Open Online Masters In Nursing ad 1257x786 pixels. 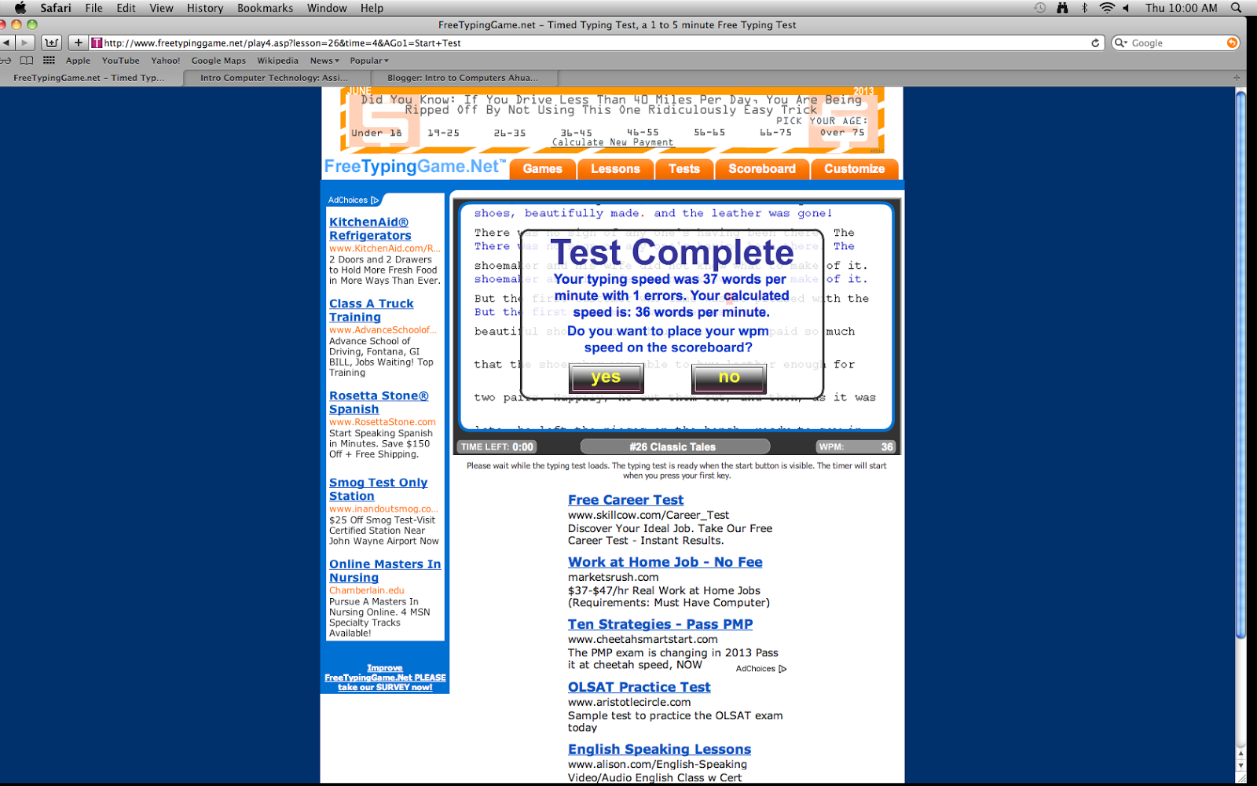pyautogui.click(x=385, y=571)
